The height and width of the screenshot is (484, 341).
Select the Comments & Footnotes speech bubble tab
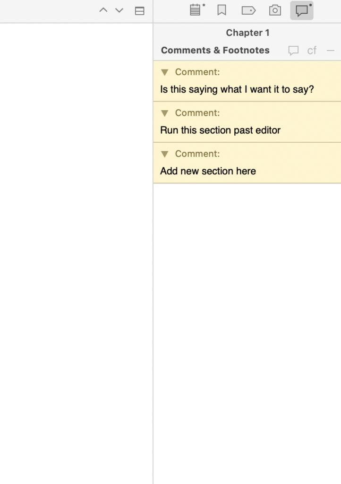[x=302, y=10]
